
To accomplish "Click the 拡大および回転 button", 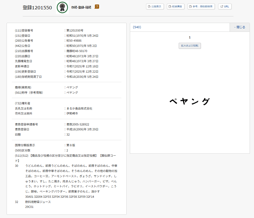I will coord(190,46).
